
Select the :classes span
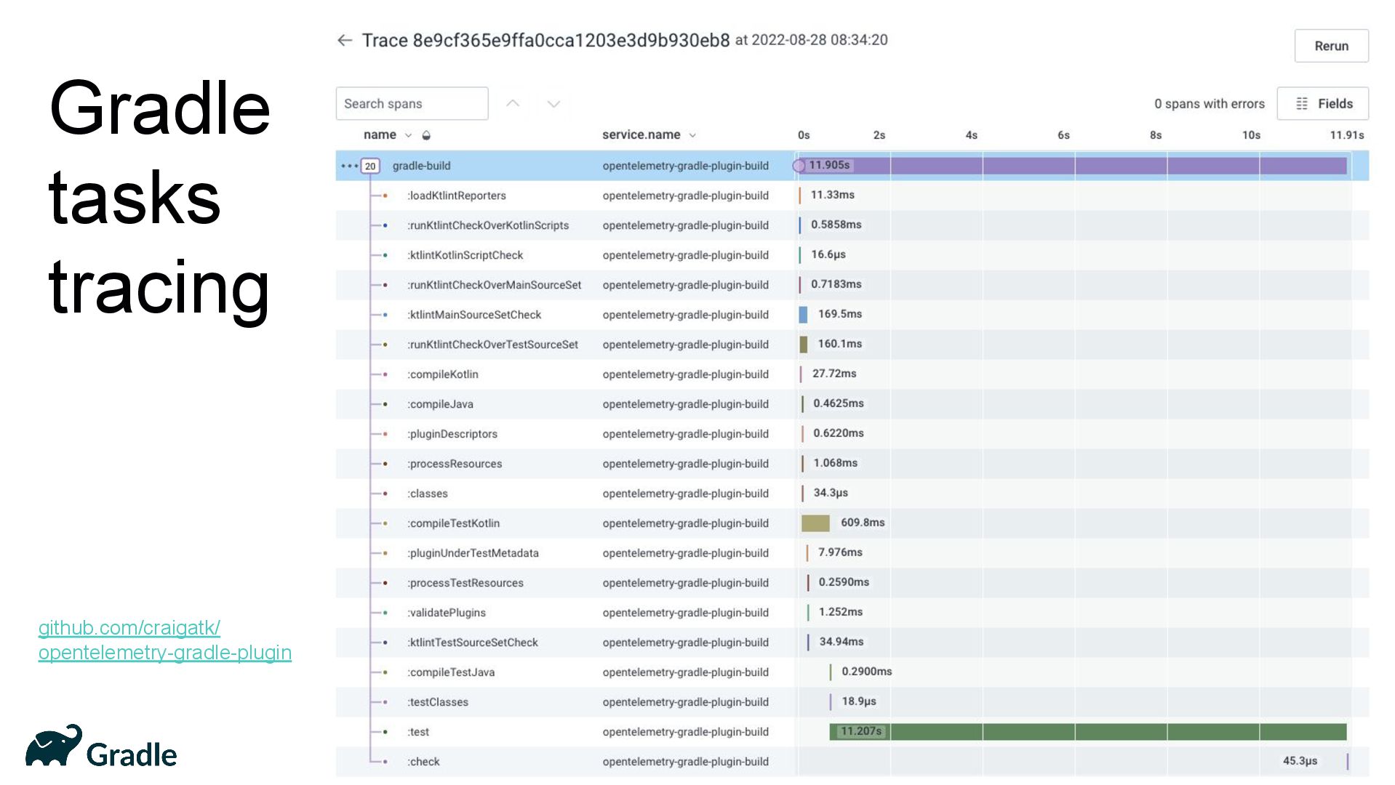[x=428, y=494]
